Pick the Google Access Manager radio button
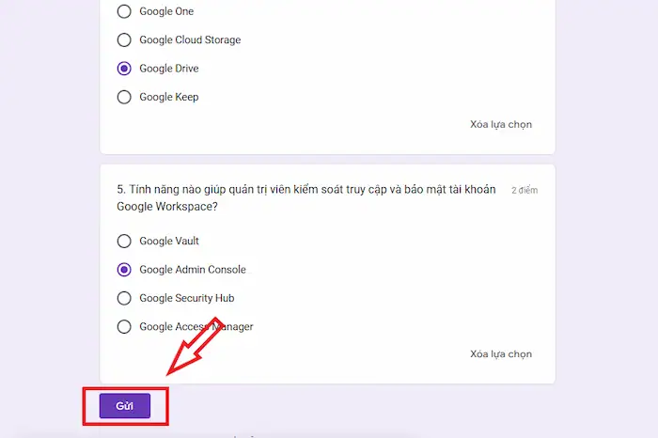This screenshot has height=438, width=658. pos(124,327)
